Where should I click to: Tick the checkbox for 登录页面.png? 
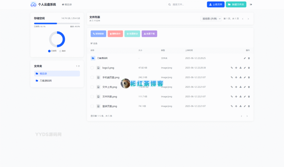(x=92, y=106)
